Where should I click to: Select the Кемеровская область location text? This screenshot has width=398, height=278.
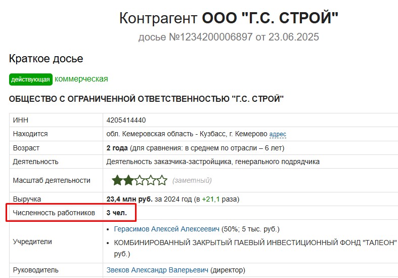pos(187,134)
